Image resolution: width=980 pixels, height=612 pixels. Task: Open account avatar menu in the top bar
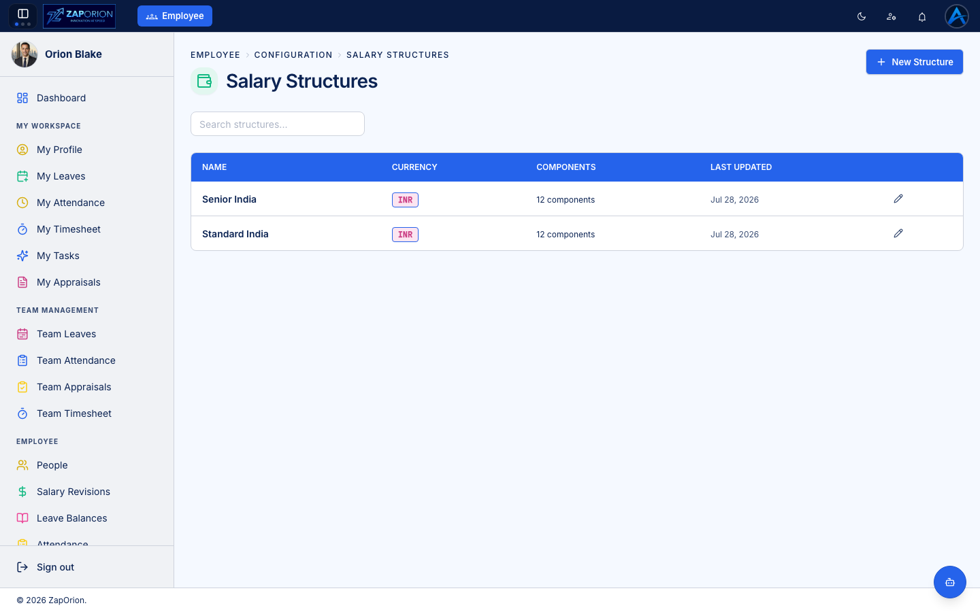point(956,16)
